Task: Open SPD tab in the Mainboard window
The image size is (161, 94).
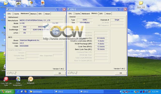Action: (40, 14)
